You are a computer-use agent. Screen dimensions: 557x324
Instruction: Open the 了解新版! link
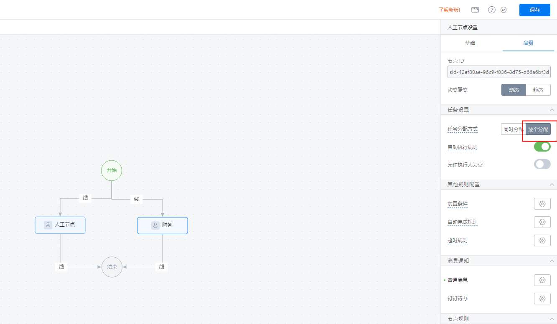pos(449,10)
